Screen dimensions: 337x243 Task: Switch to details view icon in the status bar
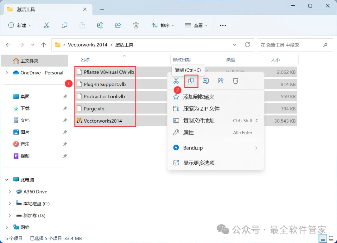[323, 239]
